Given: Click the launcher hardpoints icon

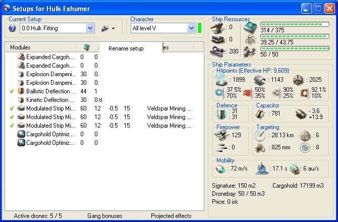Looking at the screenshot, I should pyautogui.click(x=218, y=39).
